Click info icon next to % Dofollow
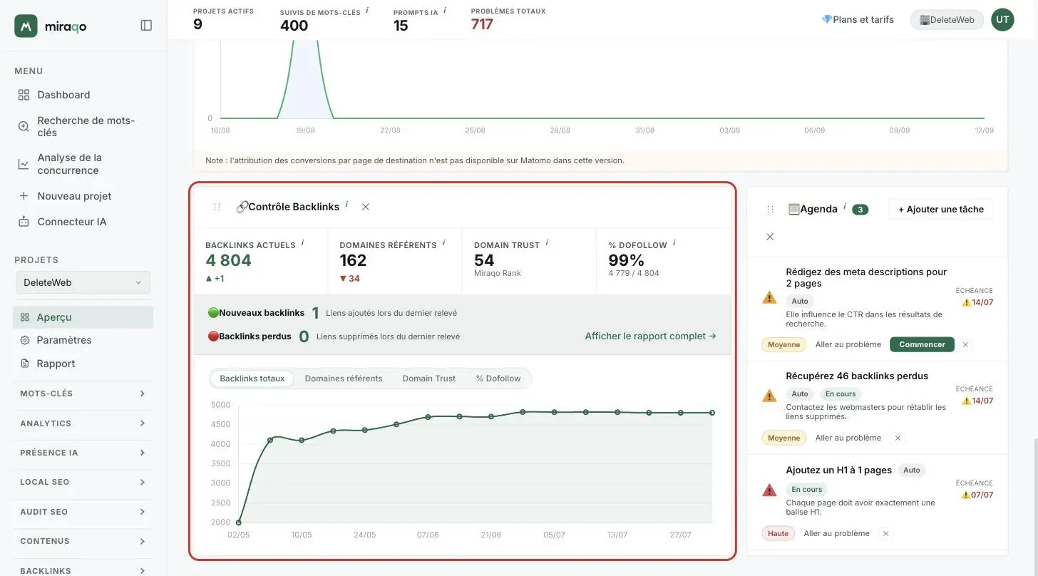Viewport: 1038px width, 576px height. pyautogui.click(x=674, y=243)
